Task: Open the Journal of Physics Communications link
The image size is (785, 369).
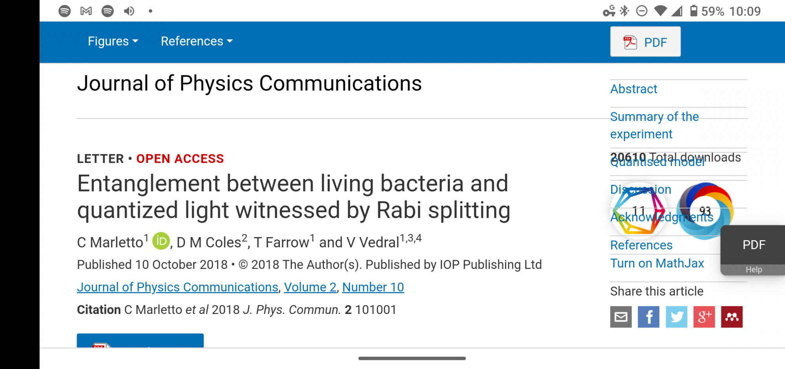Action: pos(177,287)
